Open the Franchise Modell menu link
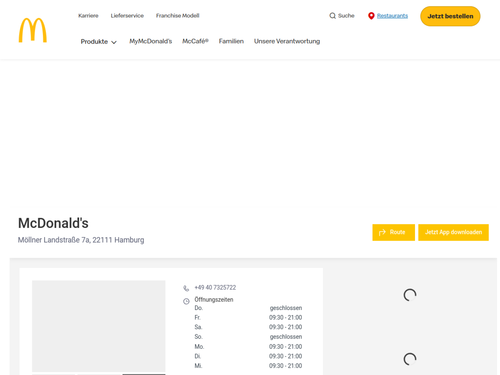 click(177, 16)
